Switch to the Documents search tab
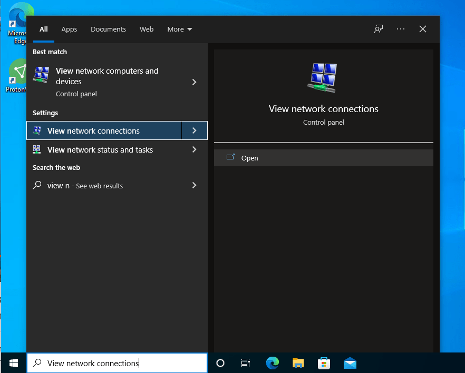The width and height of the screenshot is (465, 373). tap(108, 29)
